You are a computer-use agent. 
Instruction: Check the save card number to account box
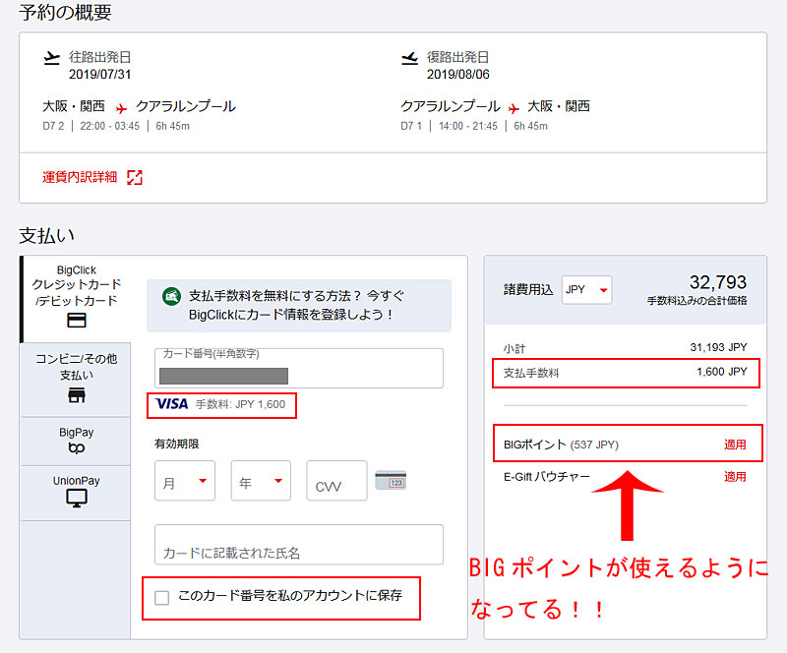click(162, 597)
